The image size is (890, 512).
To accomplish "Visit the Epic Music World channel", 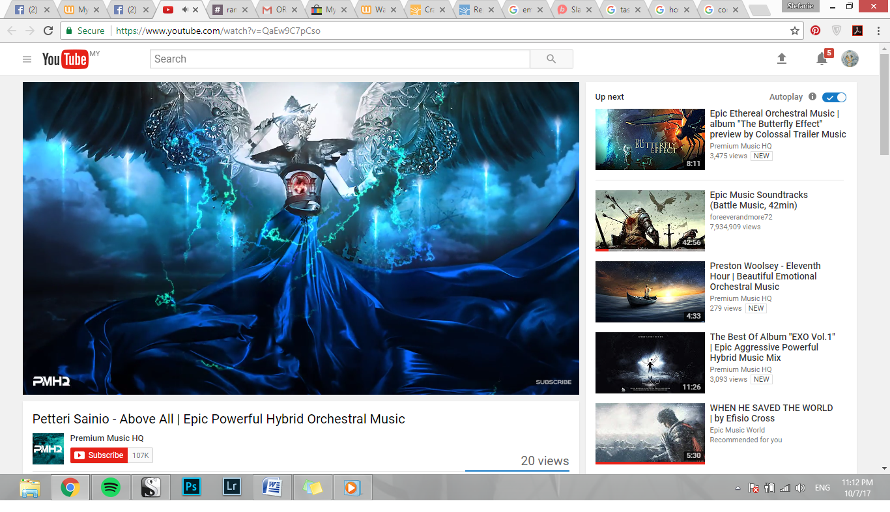I will [738, 430].
